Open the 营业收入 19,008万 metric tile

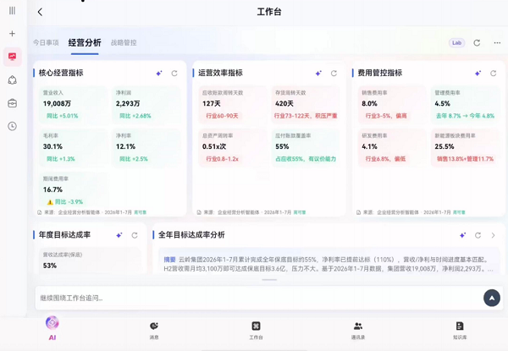pyautogui.click(x=74, y=105)
